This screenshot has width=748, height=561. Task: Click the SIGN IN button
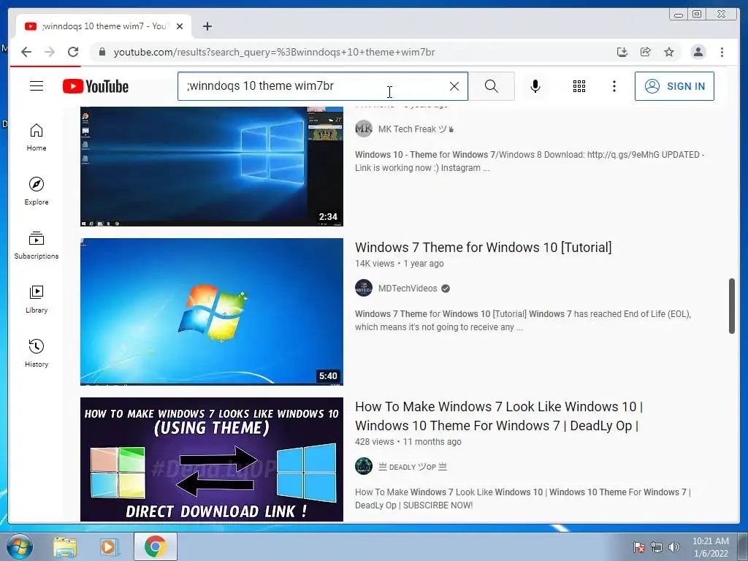click(674, 86)
